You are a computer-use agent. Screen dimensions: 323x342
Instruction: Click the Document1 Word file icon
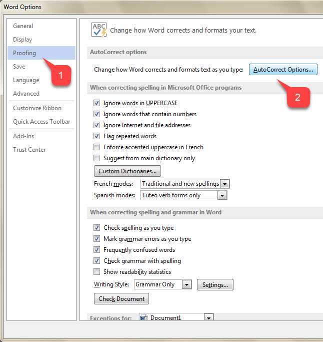[143, 318]
